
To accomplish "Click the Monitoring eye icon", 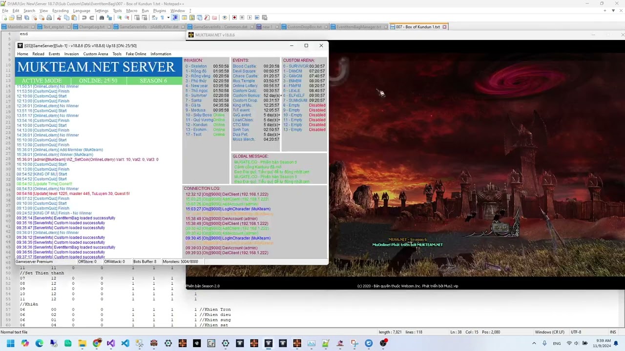I will point(225,18).
